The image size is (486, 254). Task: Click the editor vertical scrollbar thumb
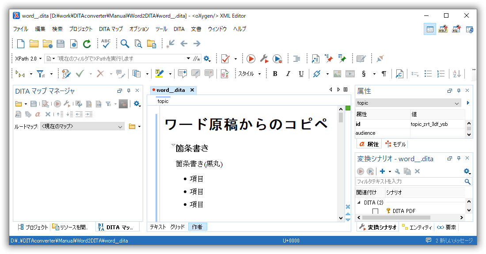click(341, 118)
